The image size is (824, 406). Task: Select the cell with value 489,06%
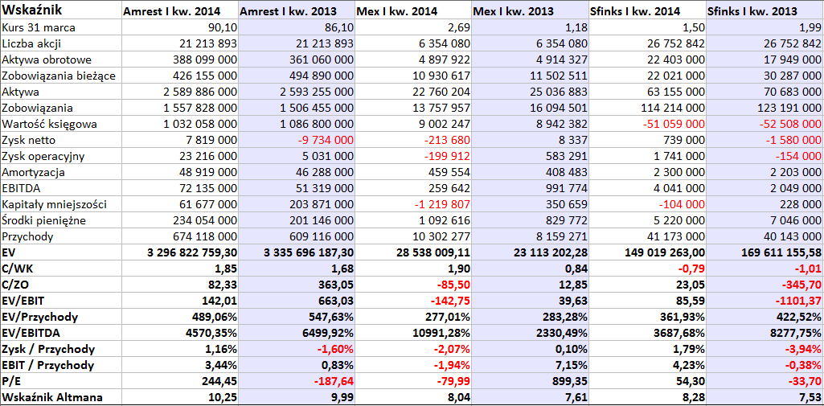pyautogui.click(x=180, y=317)
